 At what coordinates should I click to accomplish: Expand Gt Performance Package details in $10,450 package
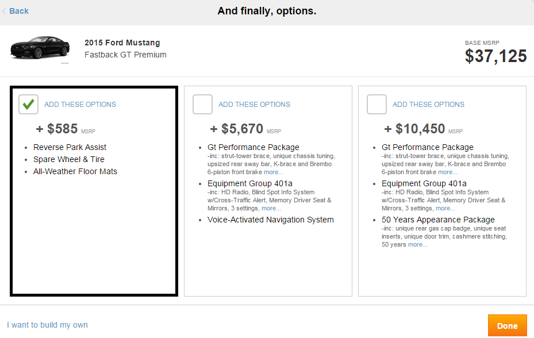[447, 172]
